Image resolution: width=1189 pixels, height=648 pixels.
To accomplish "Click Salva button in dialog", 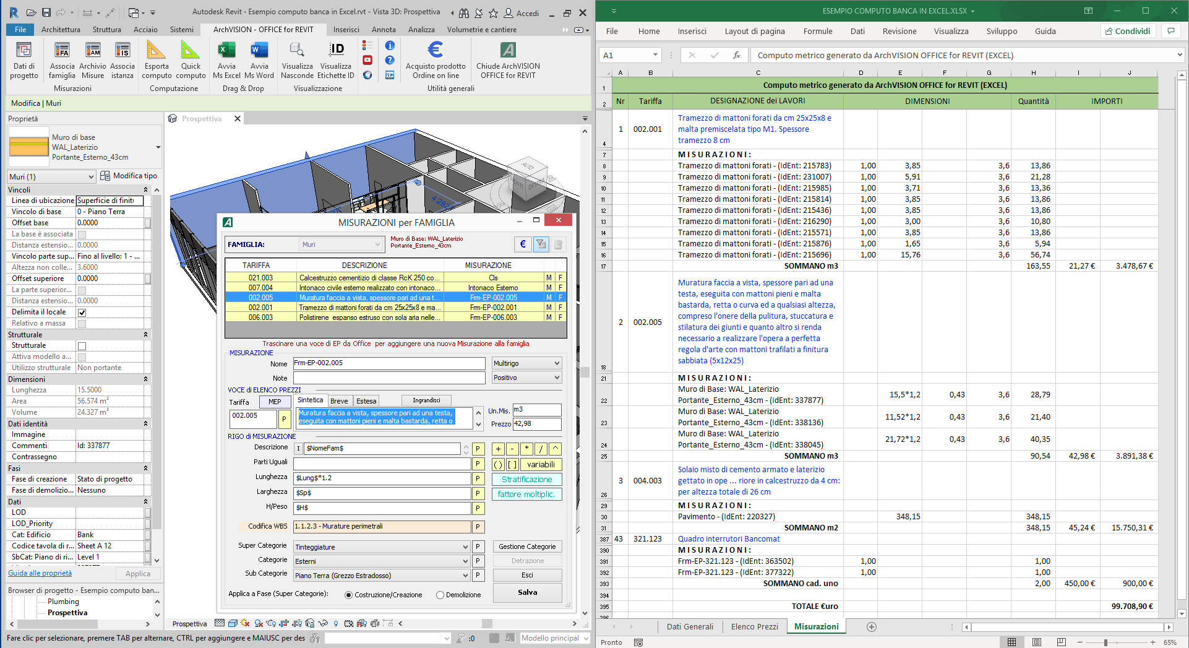I will 527,592.
